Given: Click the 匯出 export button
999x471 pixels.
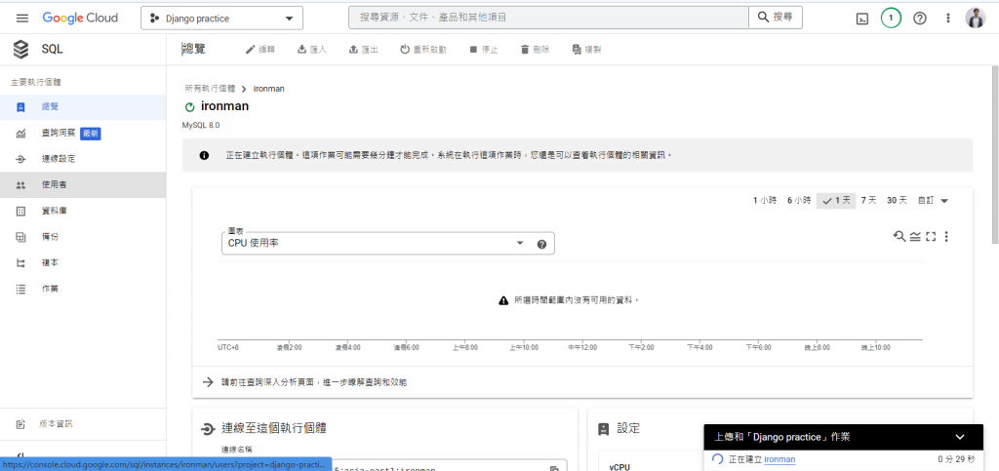Looking at the screenshot, I should pyautogui.click(x=364, y=50).
